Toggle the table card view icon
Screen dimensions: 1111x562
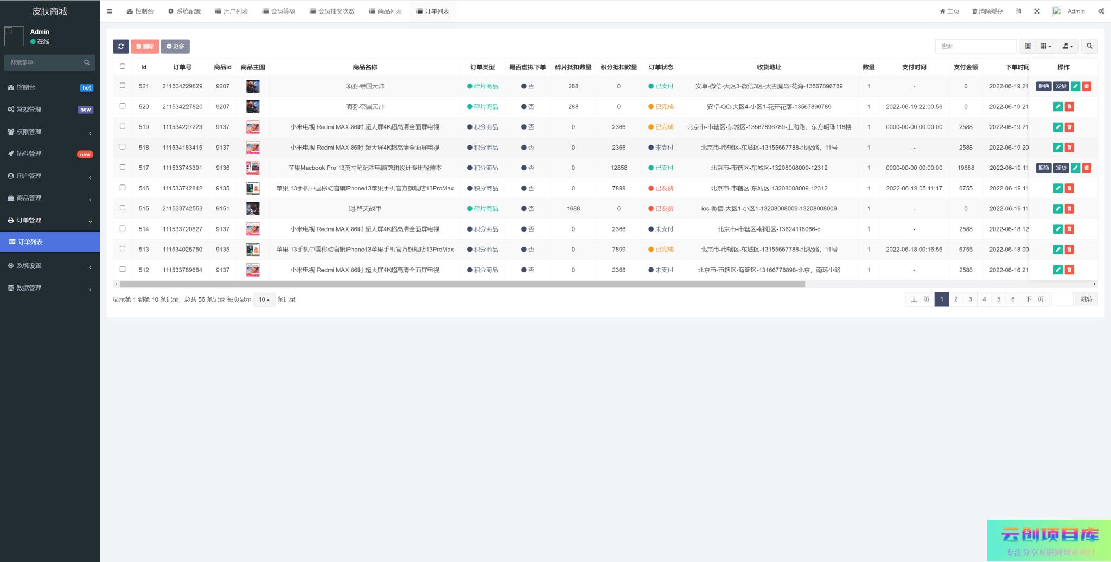tap(1027, 47)
